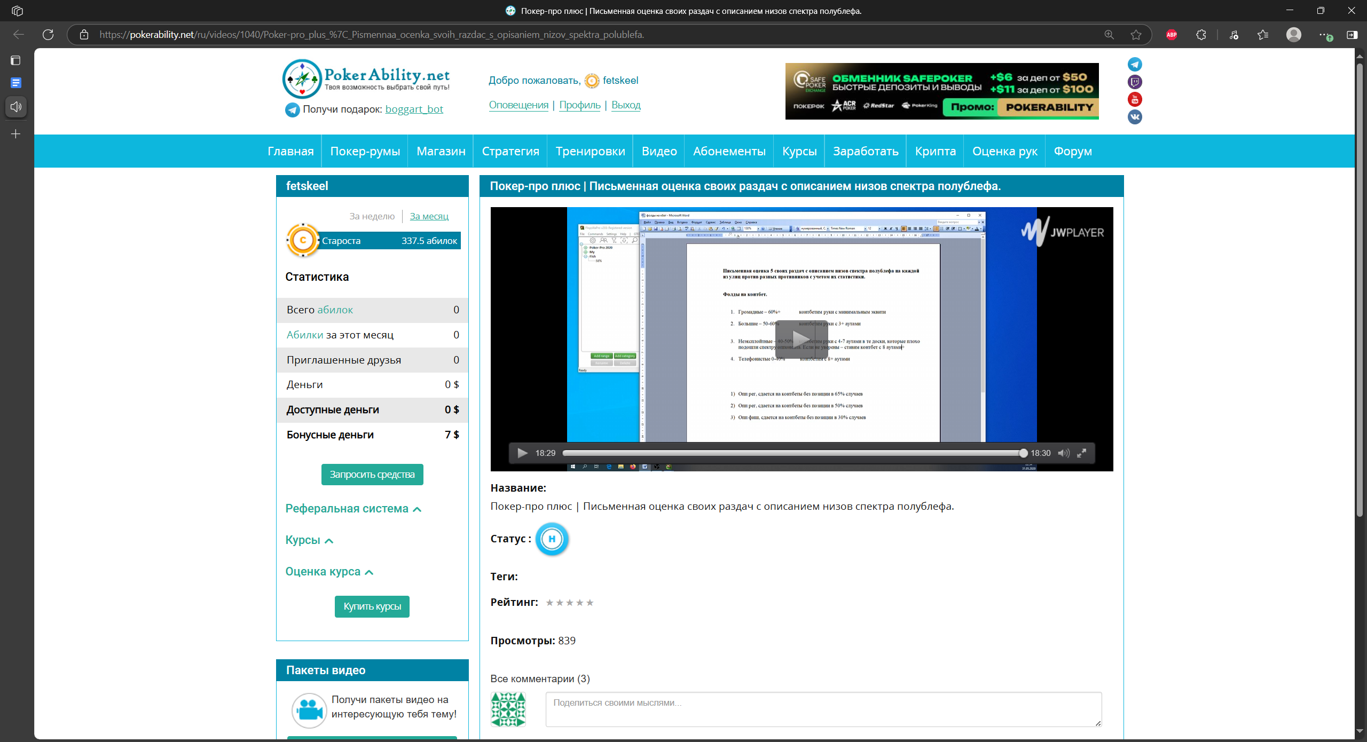
Task: Open Покер-румы in navigation menu
Action: point(365,151)
